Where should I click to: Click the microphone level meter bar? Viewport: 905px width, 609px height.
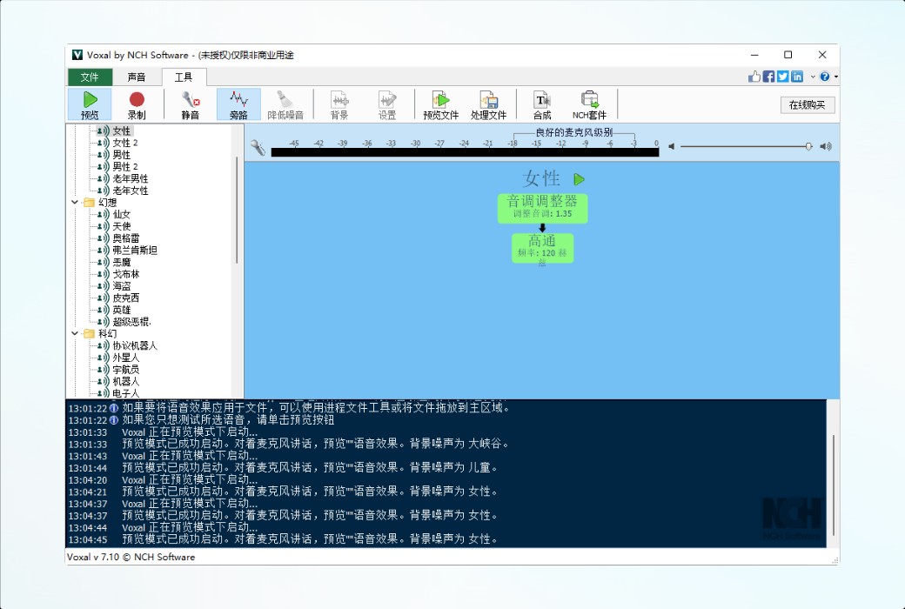click(465, 152)
